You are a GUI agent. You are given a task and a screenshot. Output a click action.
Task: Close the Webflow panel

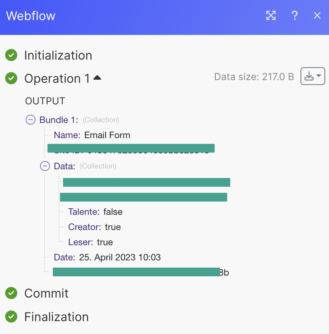pyautogui.click(x=317, y=16)
